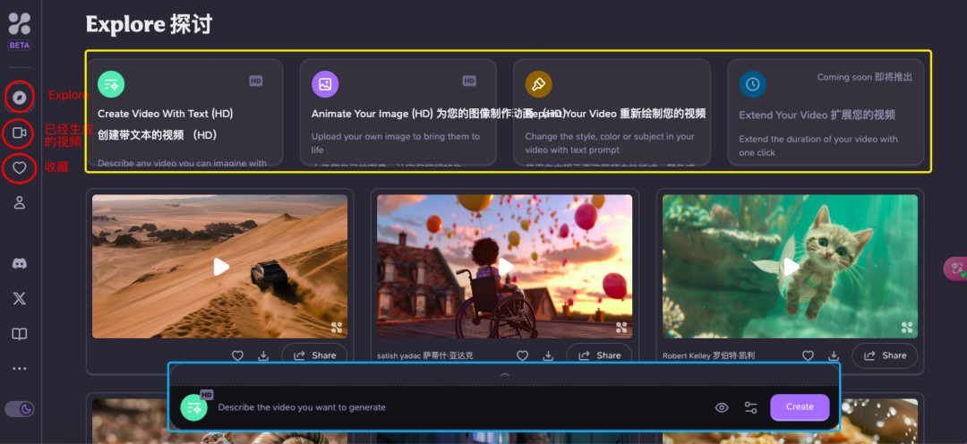
Task: Play the balloons wheelchair video
Action: click(x=506, y=267)
